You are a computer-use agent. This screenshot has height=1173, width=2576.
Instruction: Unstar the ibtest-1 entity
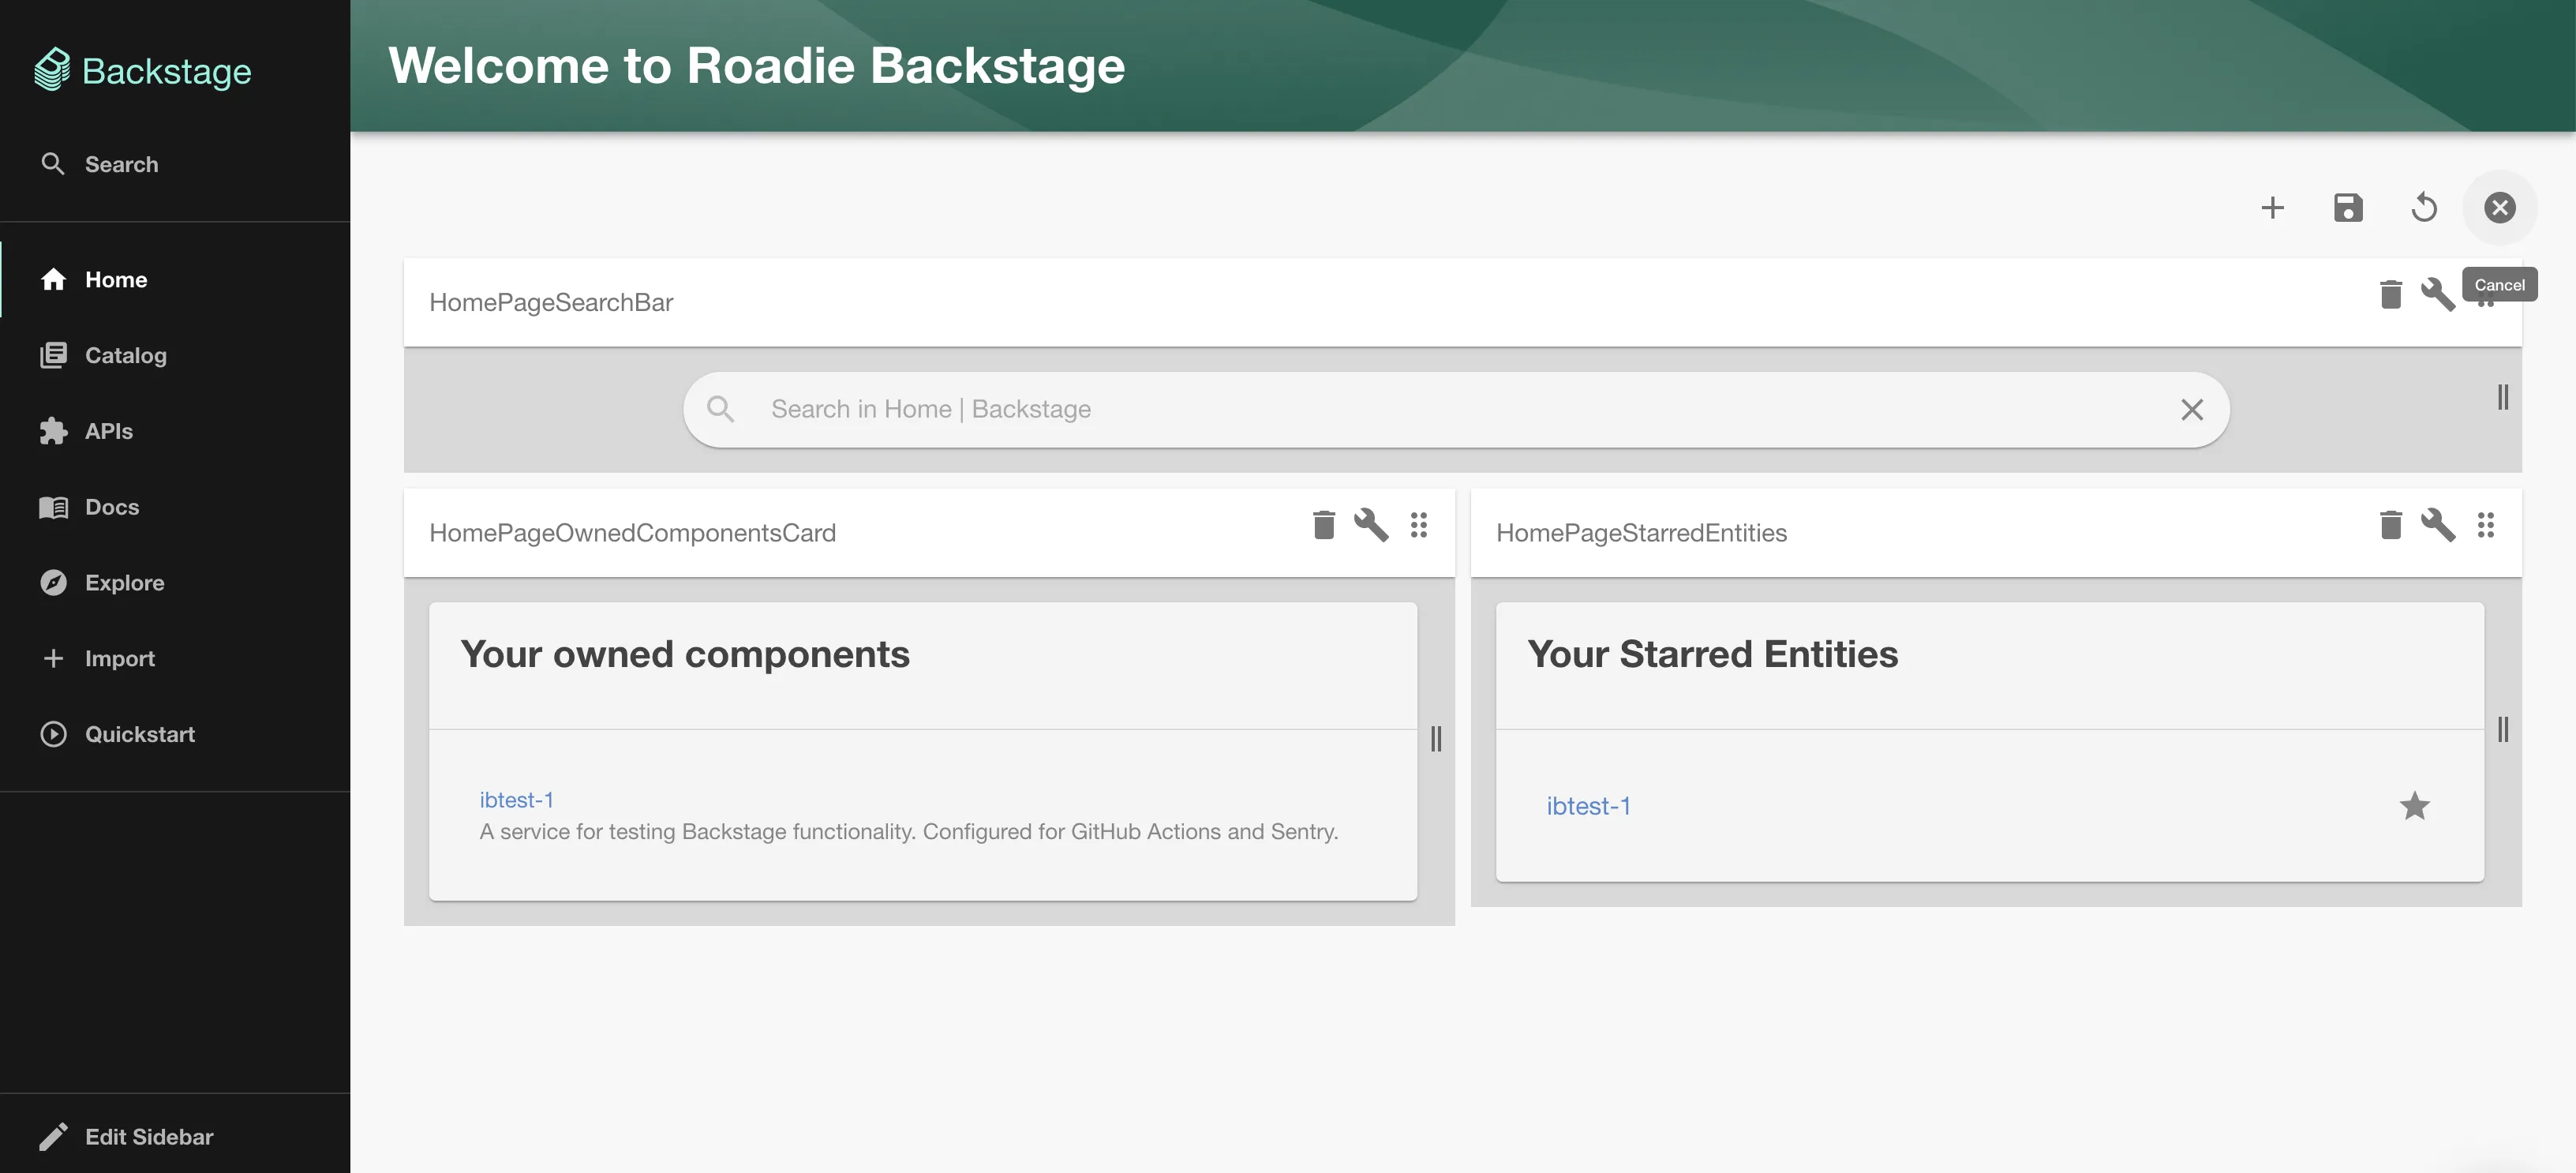click(2415, 806)
